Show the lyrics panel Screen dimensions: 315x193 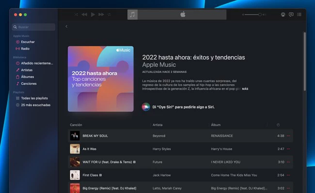[x=291, y=15]
